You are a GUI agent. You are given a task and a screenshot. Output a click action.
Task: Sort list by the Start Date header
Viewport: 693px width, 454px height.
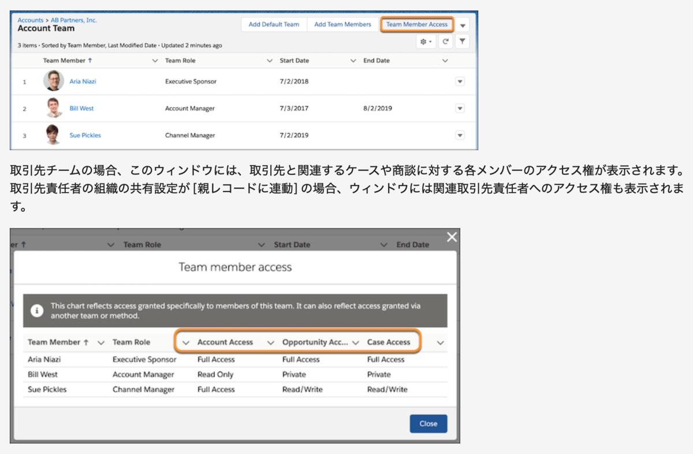coord(295,61)
